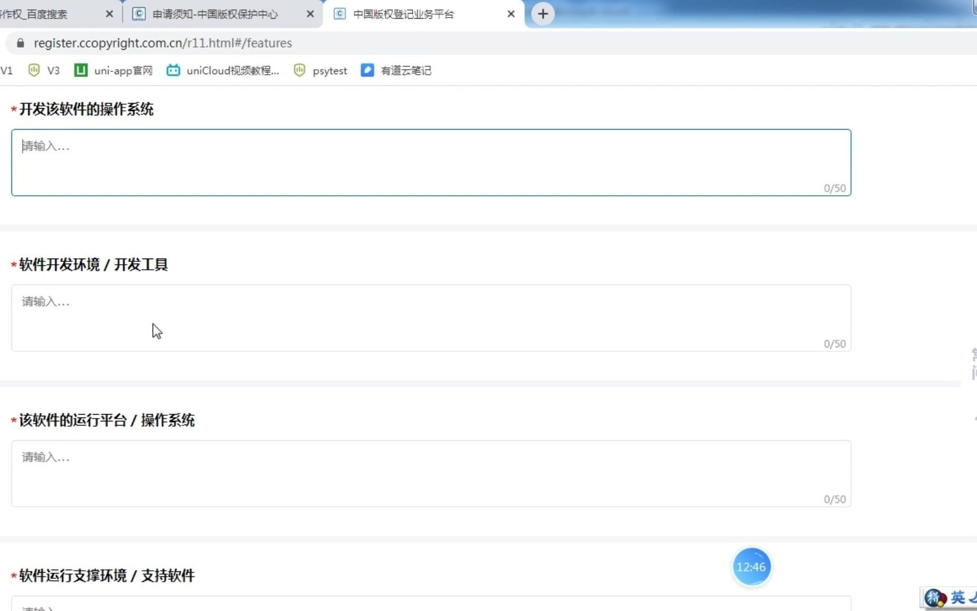
Task: Open the uni-app官网 bookmark
Action: click(114, 71)
